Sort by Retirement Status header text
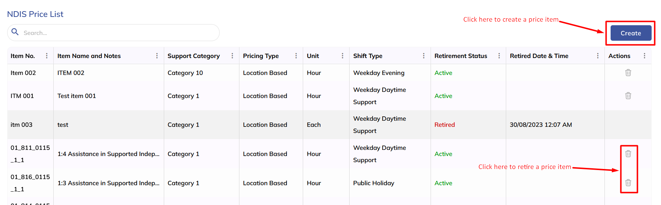The width and height of the screenshot is (661, 205). click(x=460, y=56)
